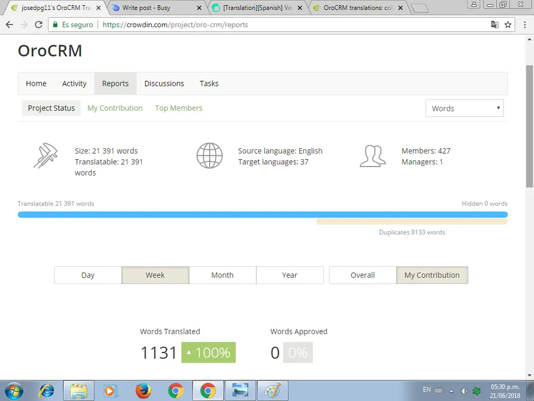The height and width of the screenshot is (401, 534).
Task: Click 'Duplicates 8133 words' label
Action: (412, 232)
